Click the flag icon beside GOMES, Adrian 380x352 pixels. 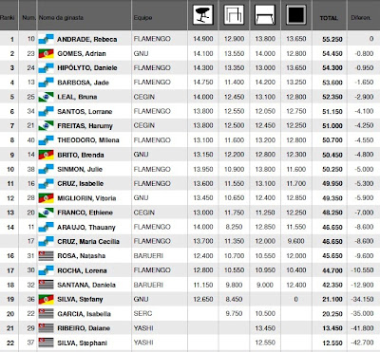pyautogui.click(x=46, y=53)
